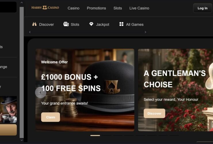
Task: Click the All Games grid icon
Action: [x=121, y=24]
